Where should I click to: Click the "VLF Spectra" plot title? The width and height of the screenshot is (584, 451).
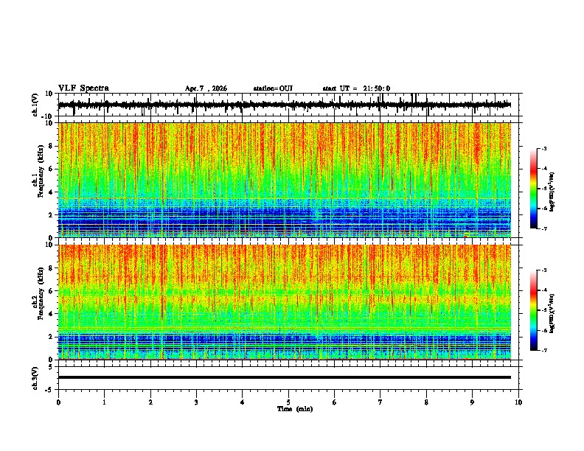[x=83, y=88]
